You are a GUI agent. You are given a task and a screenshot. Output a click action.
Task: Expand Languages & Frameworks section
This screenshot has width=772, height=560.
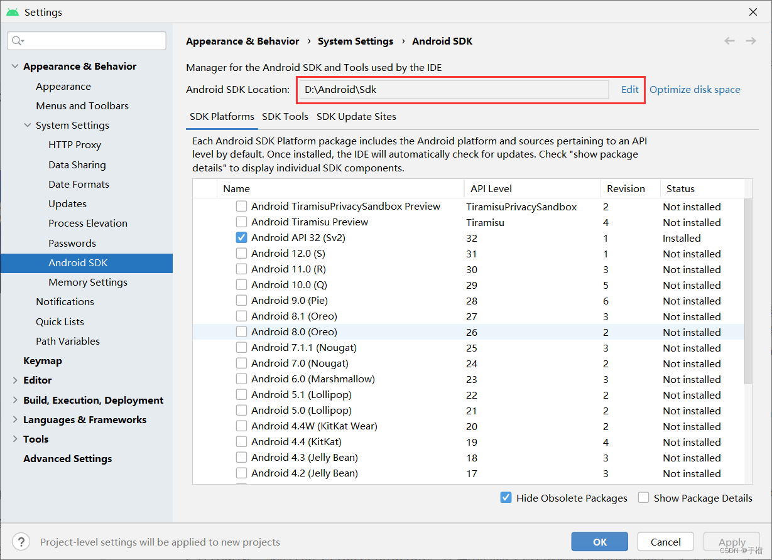15,420
